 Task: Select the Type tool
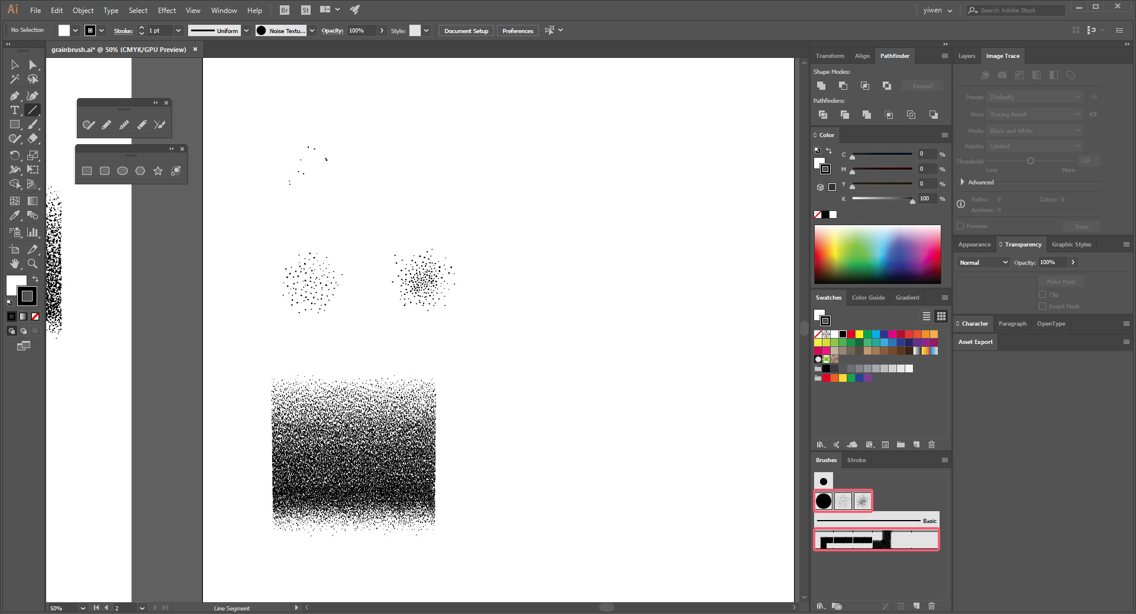(x=15, y=111)
